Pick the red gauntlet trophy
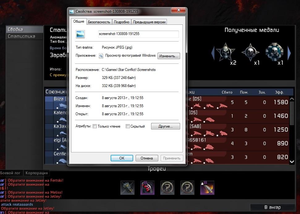 click(x=147, y=188)
